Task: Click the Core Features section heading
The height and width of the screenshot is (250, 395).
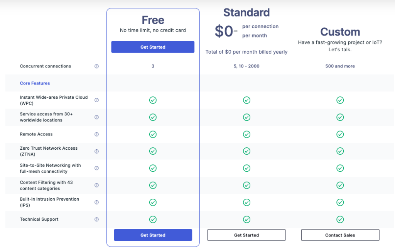Action: 35,83
